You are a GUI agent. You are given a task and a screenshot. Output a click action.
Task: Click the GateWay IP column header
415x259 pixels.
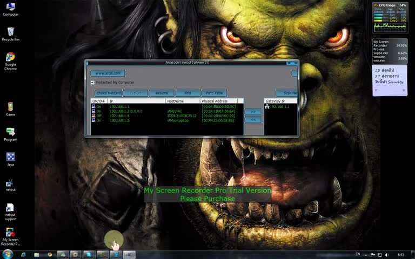tap(280, 101)
